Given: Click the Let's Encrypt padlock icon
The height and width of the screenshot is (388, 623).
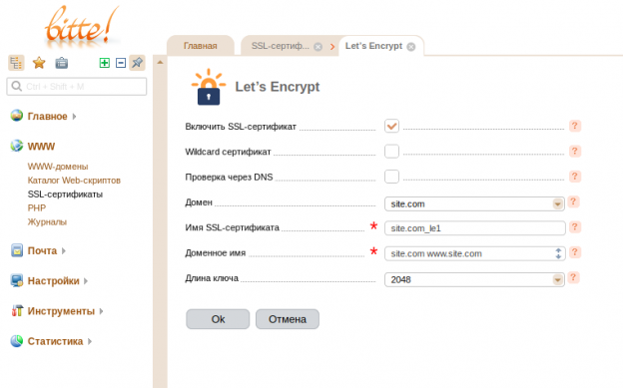Looking at the screenshot, I should [209, 87].
